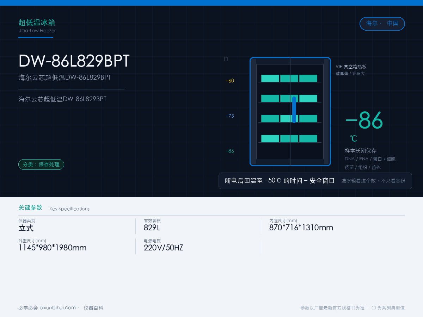Screen dimensions: 423x317
Task: Click the ℃ unit symbol
Action: [353, 138]
